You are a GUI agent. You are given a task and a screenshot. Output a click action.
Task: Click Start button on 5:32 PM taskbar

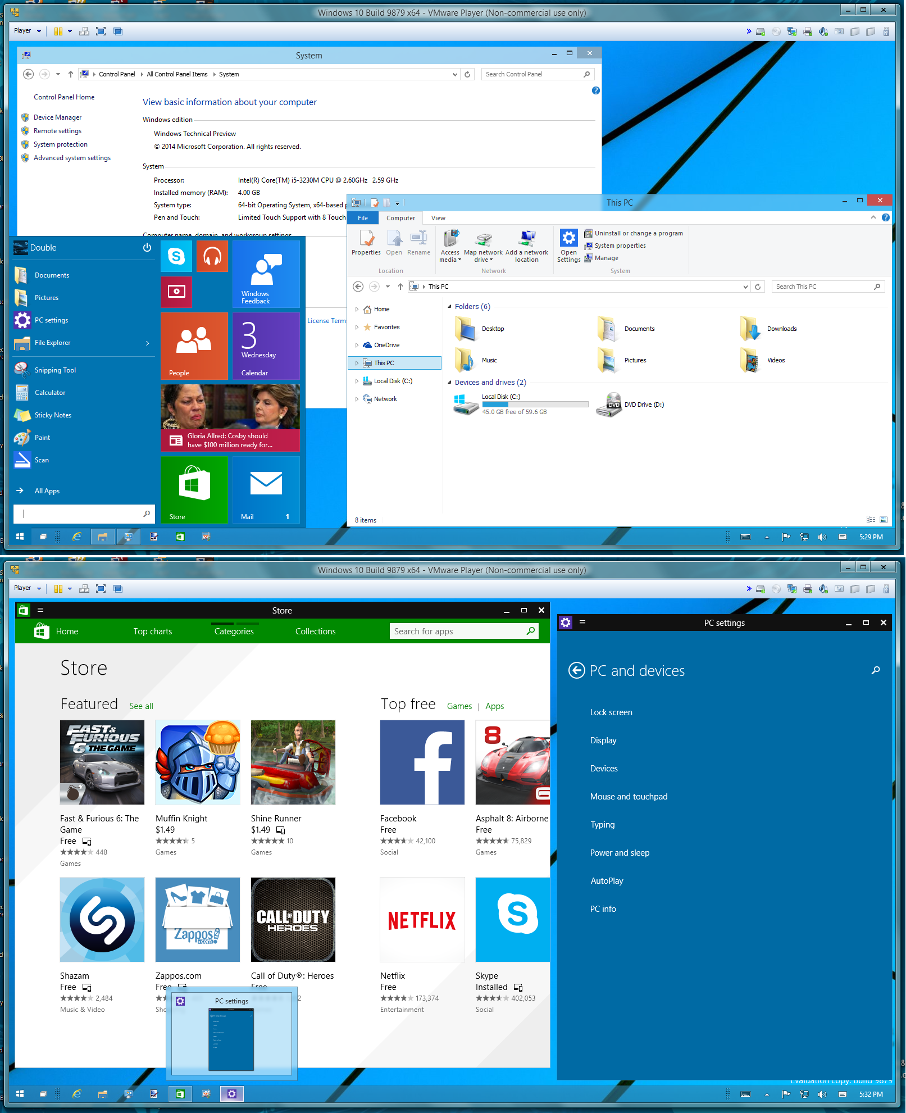pyautogui.click(x=20, y=1094)
